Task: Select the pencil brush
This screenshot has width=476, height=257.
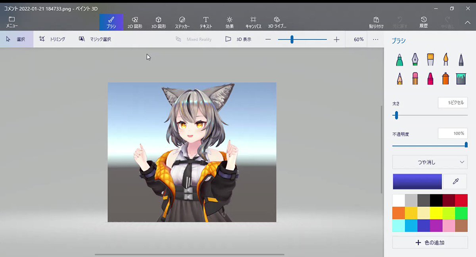Action: tap(399, 78)
